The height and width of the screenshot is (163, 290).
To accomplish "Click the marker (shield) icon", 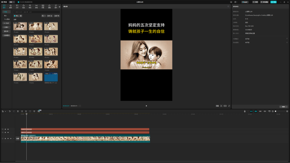I will (x=34, y=111).
